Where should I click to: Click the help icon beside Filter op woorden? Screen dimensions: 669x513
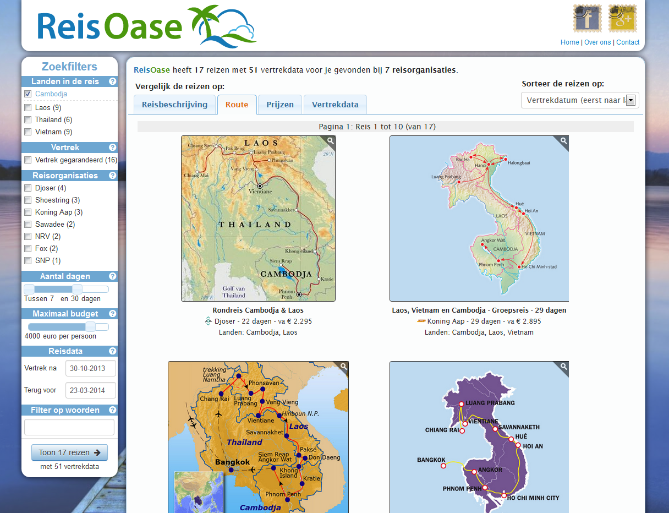point(112,410)
